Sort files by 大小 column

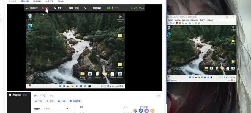click(125, 107)
